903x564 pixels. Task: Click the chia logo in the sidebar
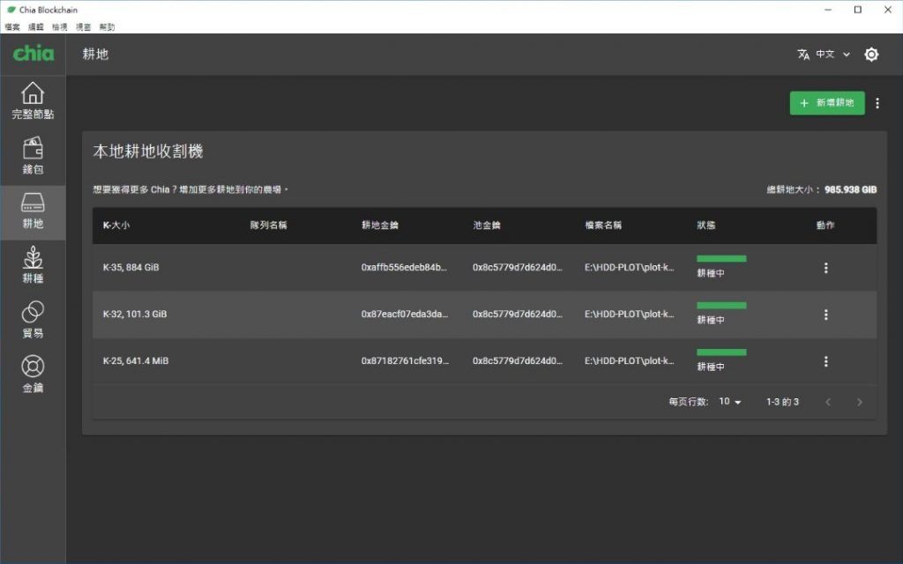coord(33,54)
